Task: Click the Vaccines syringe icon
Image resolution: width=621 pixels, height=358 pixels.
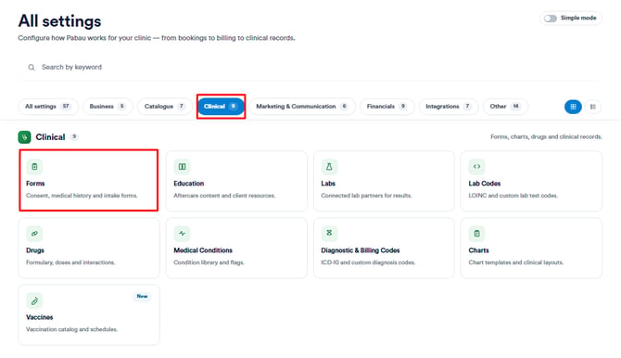Action: 34,300
